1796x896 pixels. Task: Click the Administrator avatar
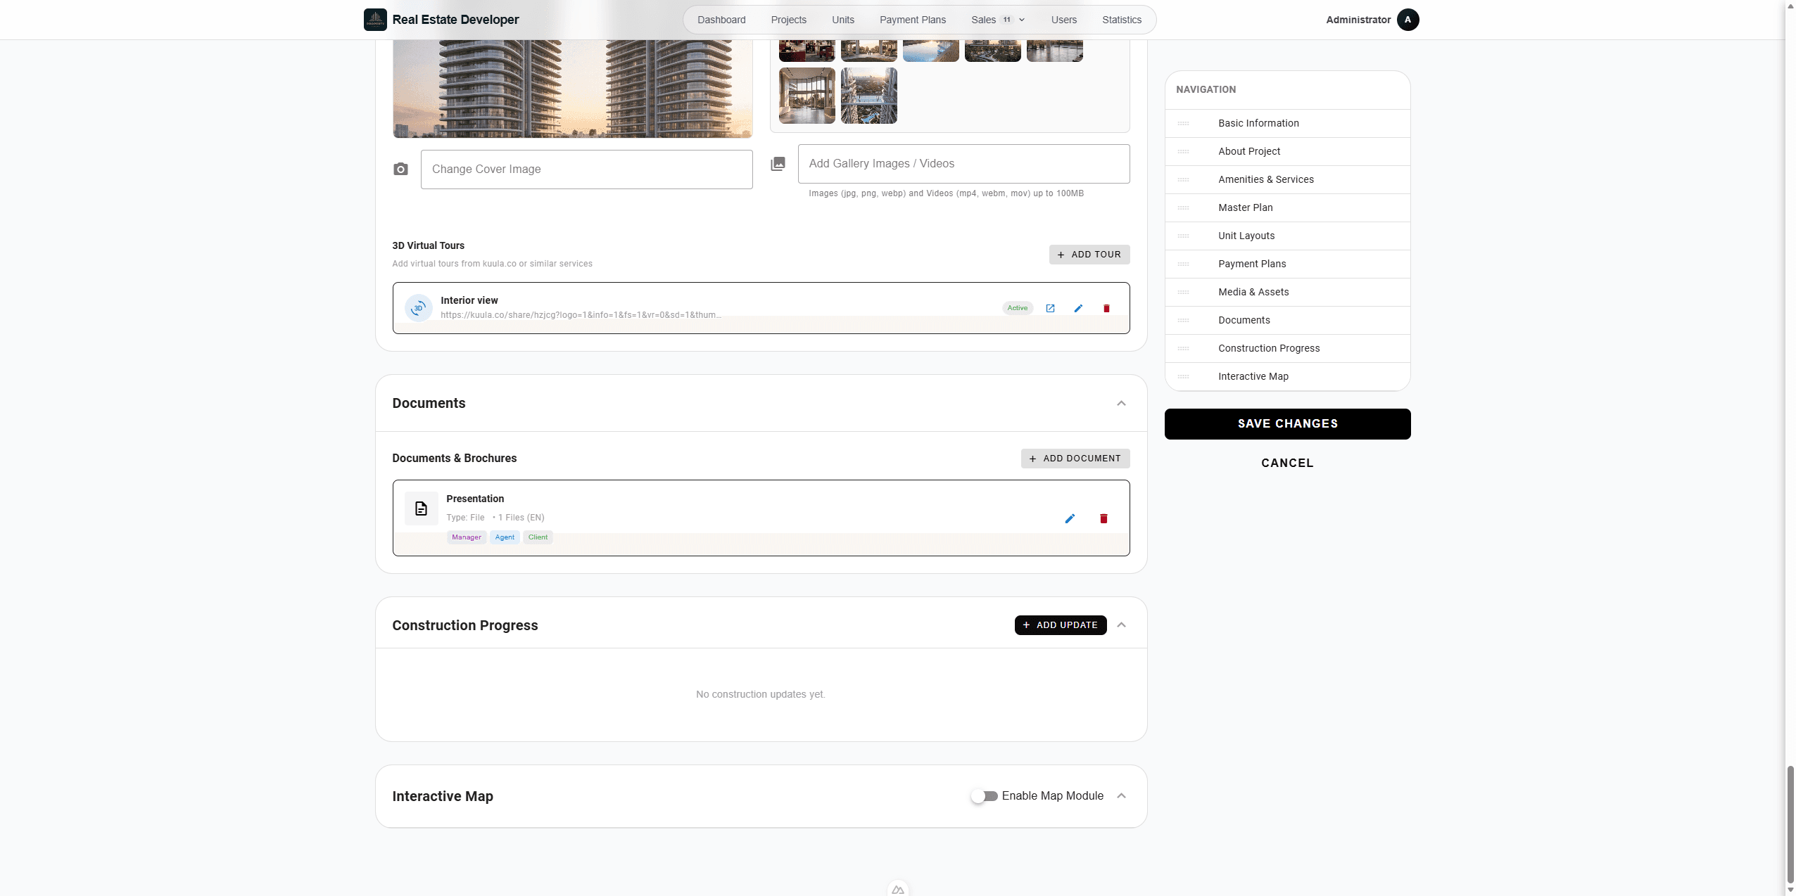(1408, 20)
